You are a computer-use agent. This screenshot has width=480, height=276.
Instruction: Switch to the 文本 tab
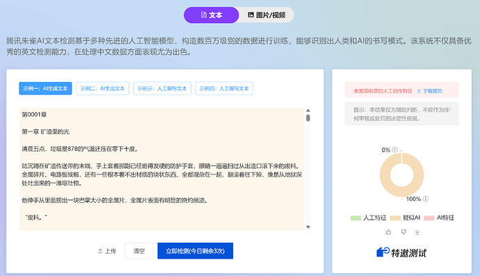[x=211, y=15]
